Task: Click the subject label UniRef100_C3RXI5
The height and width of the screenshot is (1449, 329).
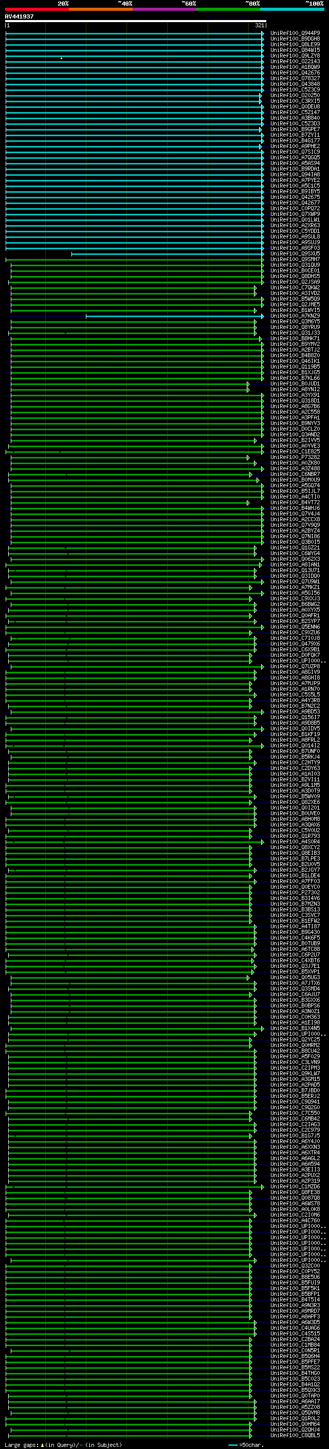Action: pyautogui.click(x=295, y=101)
